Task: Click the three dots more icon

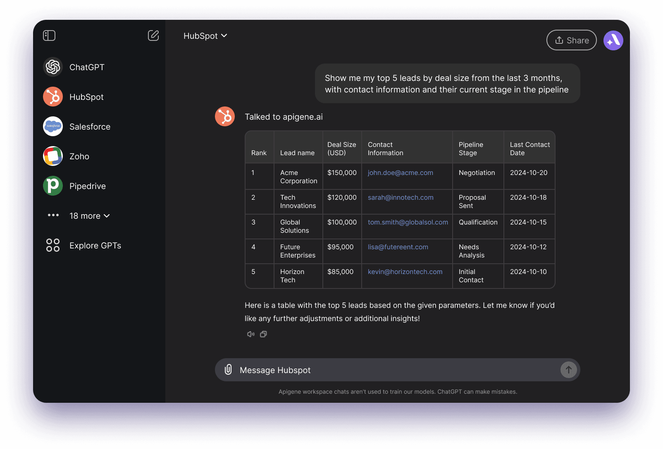Action: pyautogui.click(x=53, y=215)
